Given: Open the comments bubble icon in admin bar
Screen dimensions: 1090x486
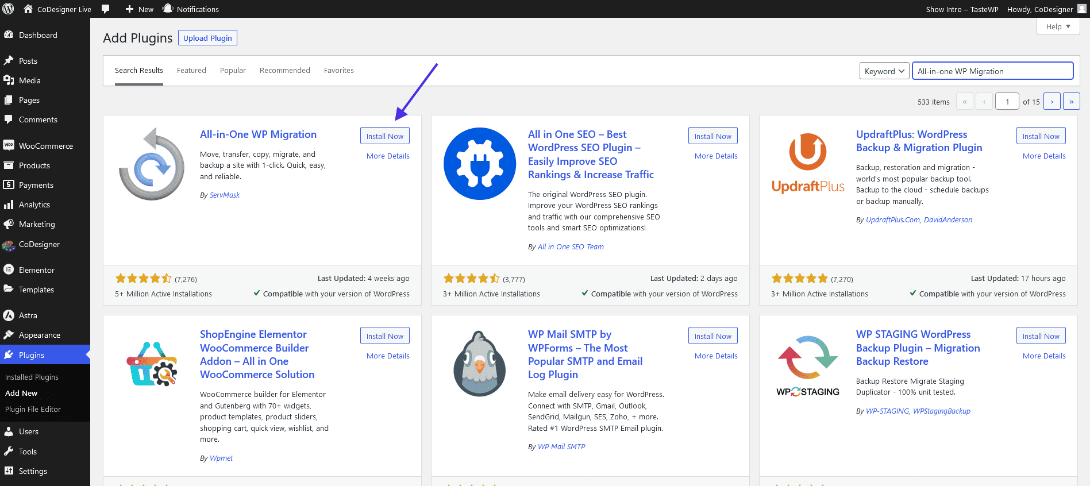Looking at the screenshot, I should 106,9.
